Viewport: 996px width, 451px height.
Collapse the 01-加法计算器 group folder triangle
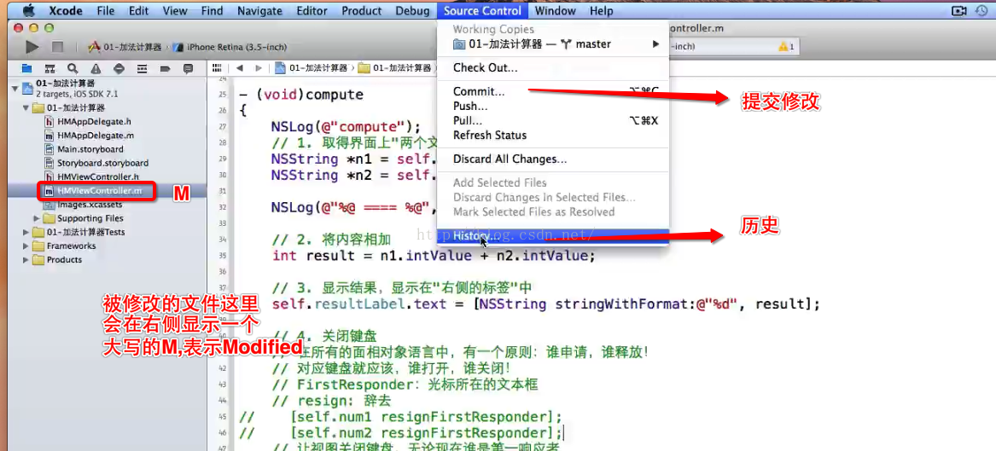click(x=26, y=107)
